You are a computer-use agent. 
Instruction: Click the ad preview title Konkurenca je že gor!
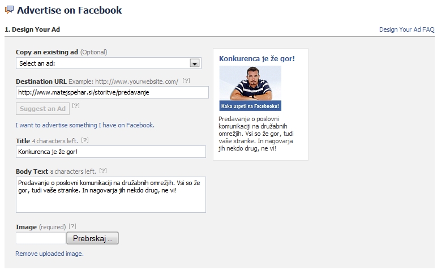click(x=256, y=58)
